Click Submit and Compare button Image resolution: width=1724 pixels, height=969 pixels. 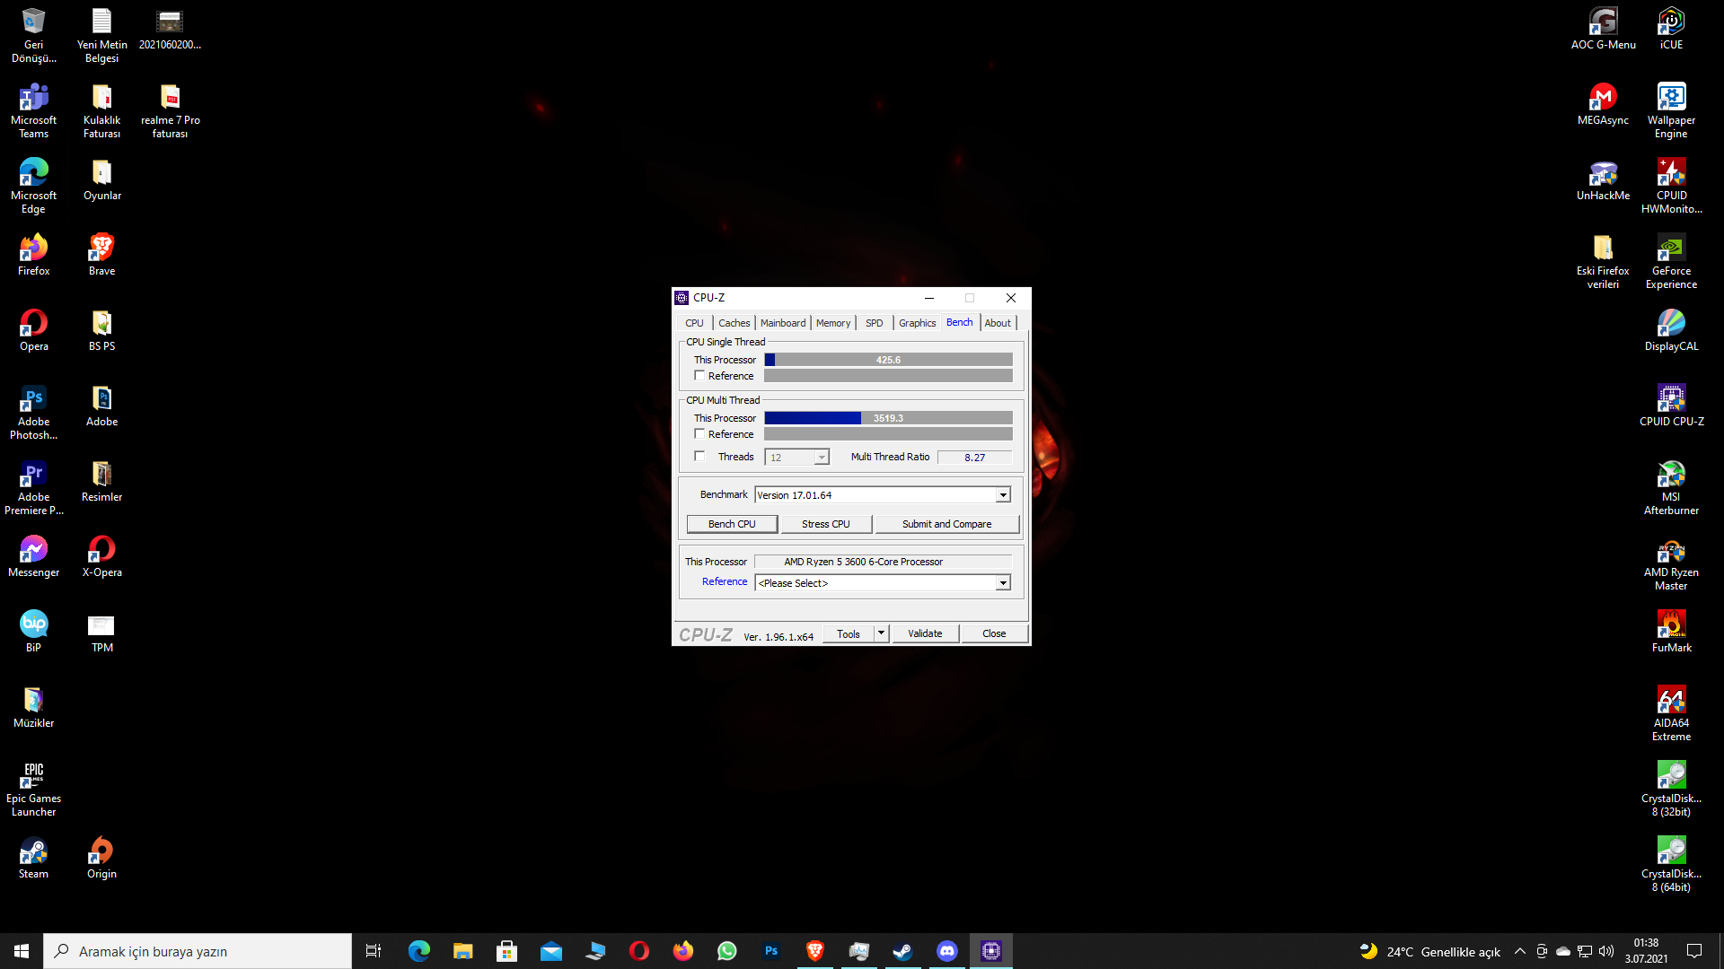[947, 524]
